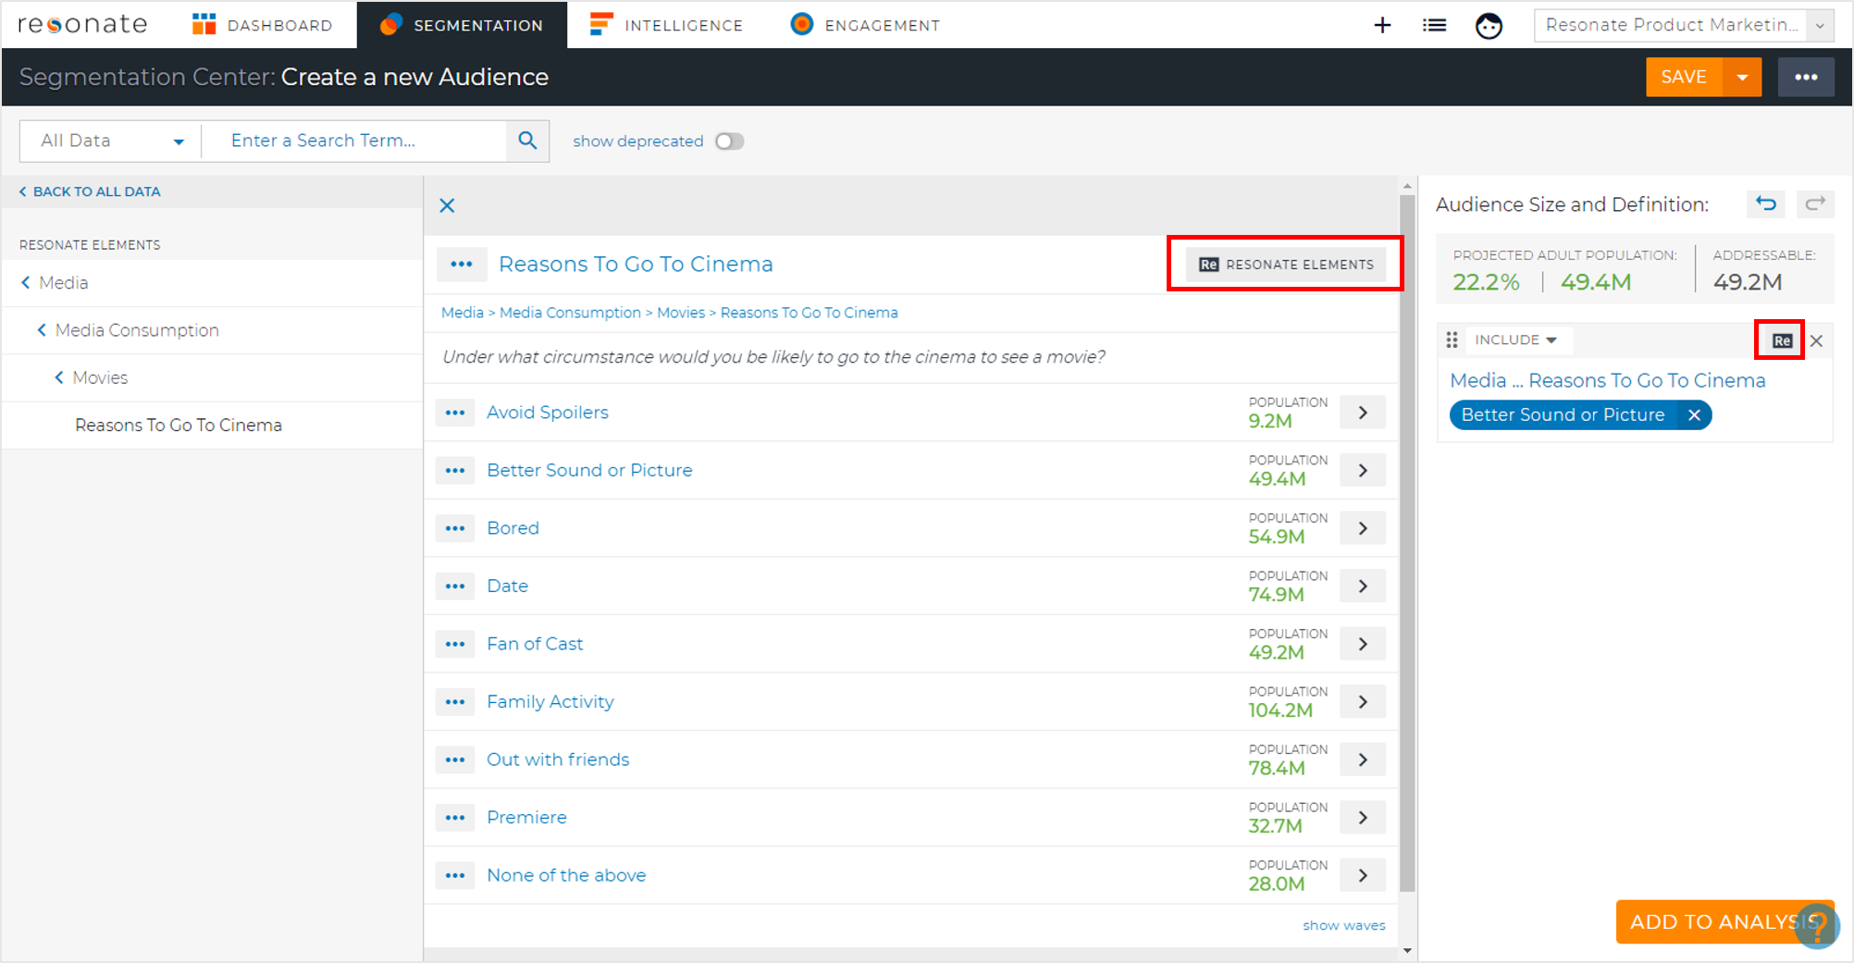Click the Enter a Search Term field
Viewport: 1854px width, 963px height.
point(355,141)
